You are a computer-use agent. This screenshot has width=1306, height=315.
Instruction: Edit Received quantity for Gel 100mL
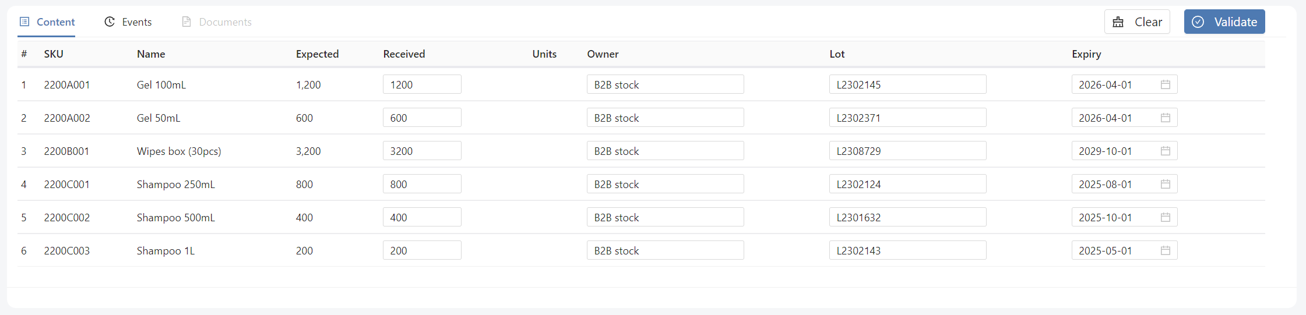(421, 84)
